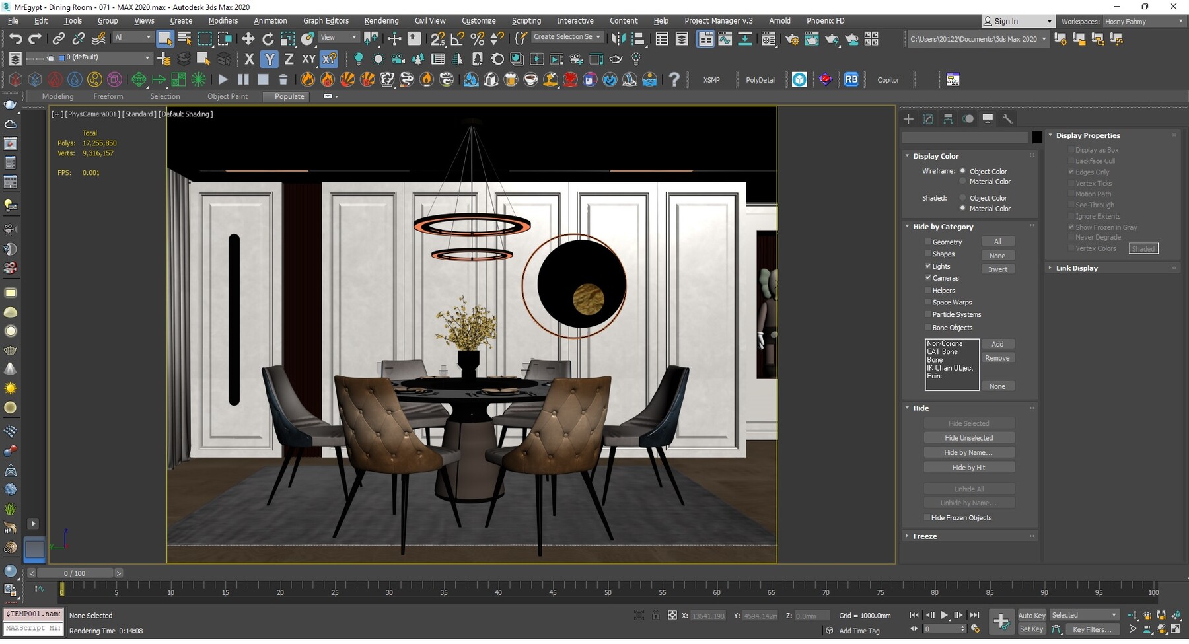Toggle Lights in Hide by Category
This screenshot has height=644, width=1189.
click(929, 266)
